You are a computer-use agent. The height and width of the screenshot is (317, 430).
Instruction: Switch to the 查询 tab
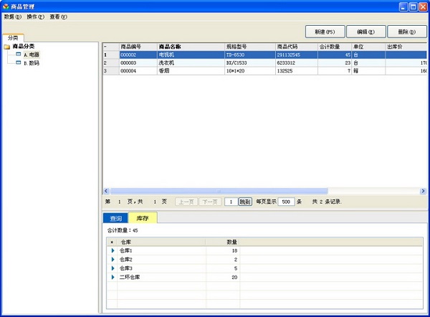115,218
